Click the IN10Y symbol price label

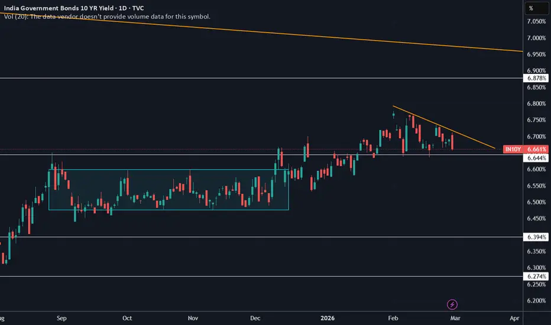[x=513, y=149]
